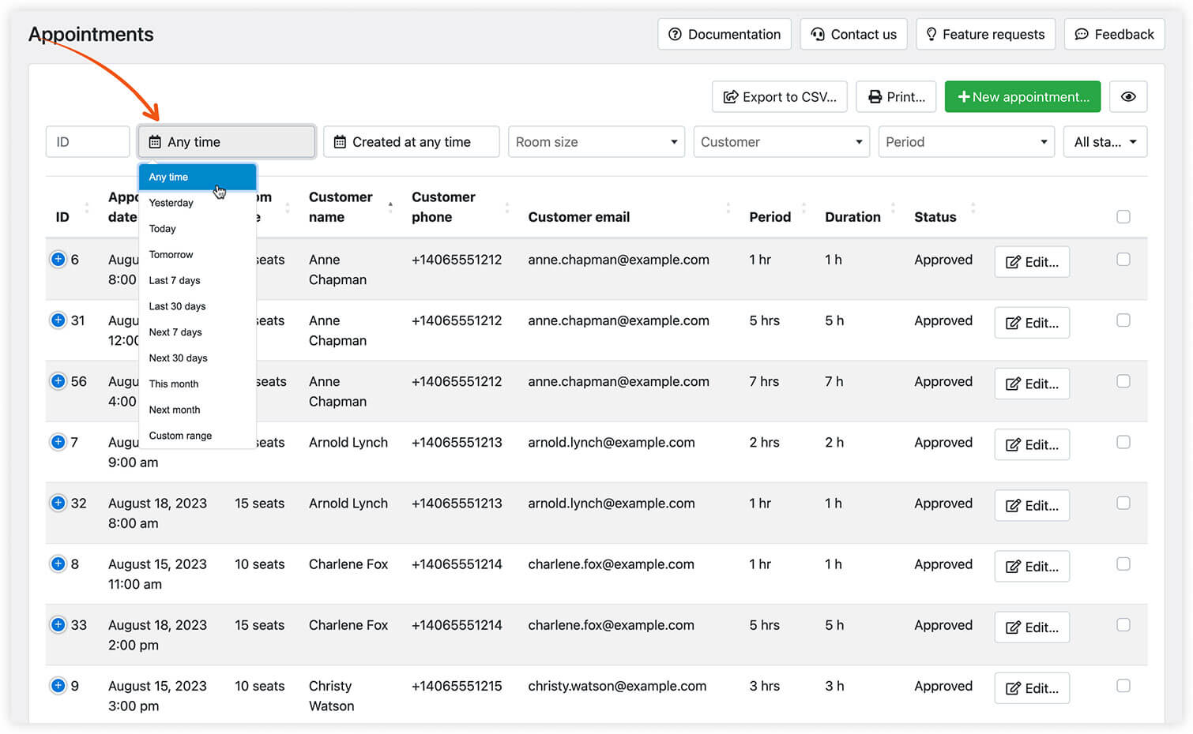
Task: Pick Tomorrow in the date menu
Action: [198, 254]
